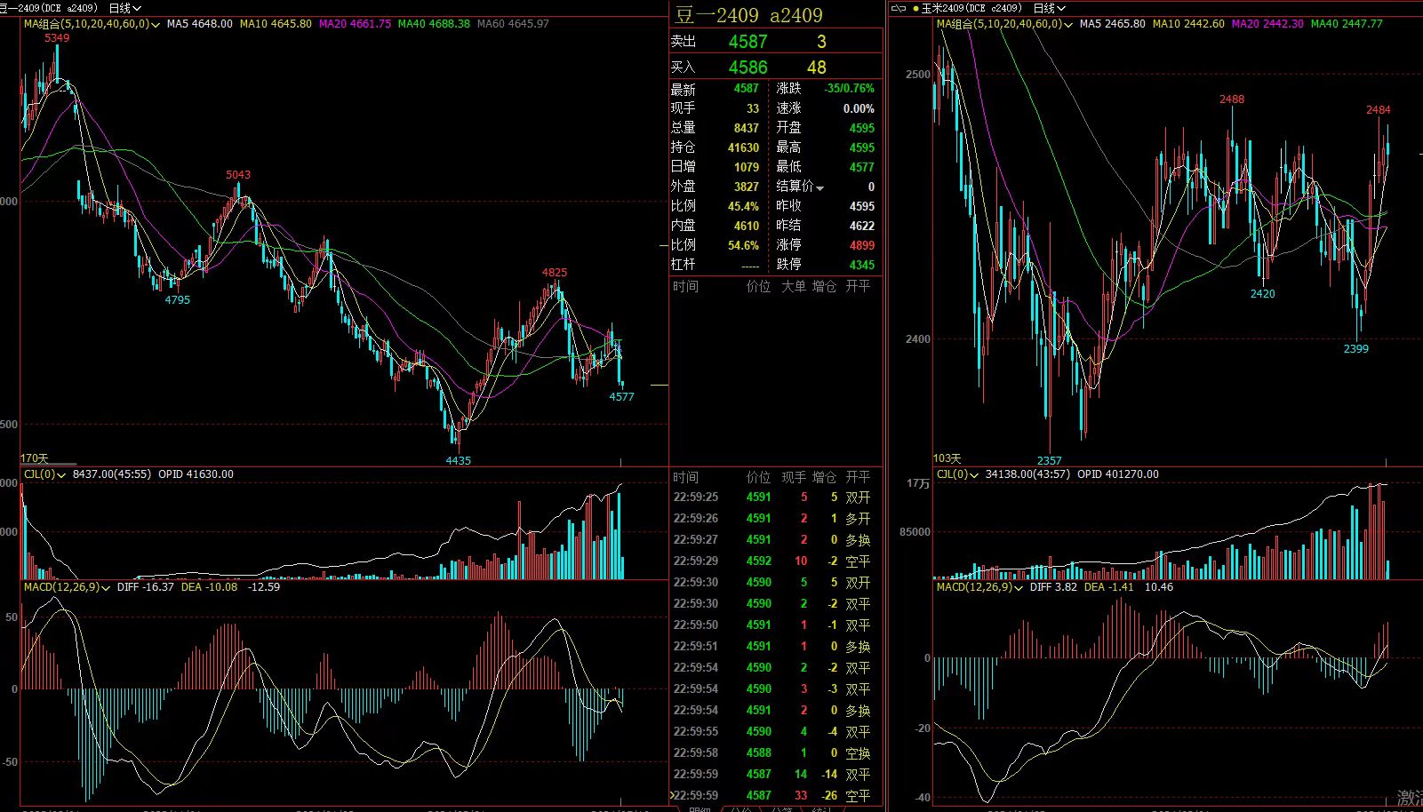Click the 2357 low price label on the corn chart
1423x812 pixels.
[1049, 460]
